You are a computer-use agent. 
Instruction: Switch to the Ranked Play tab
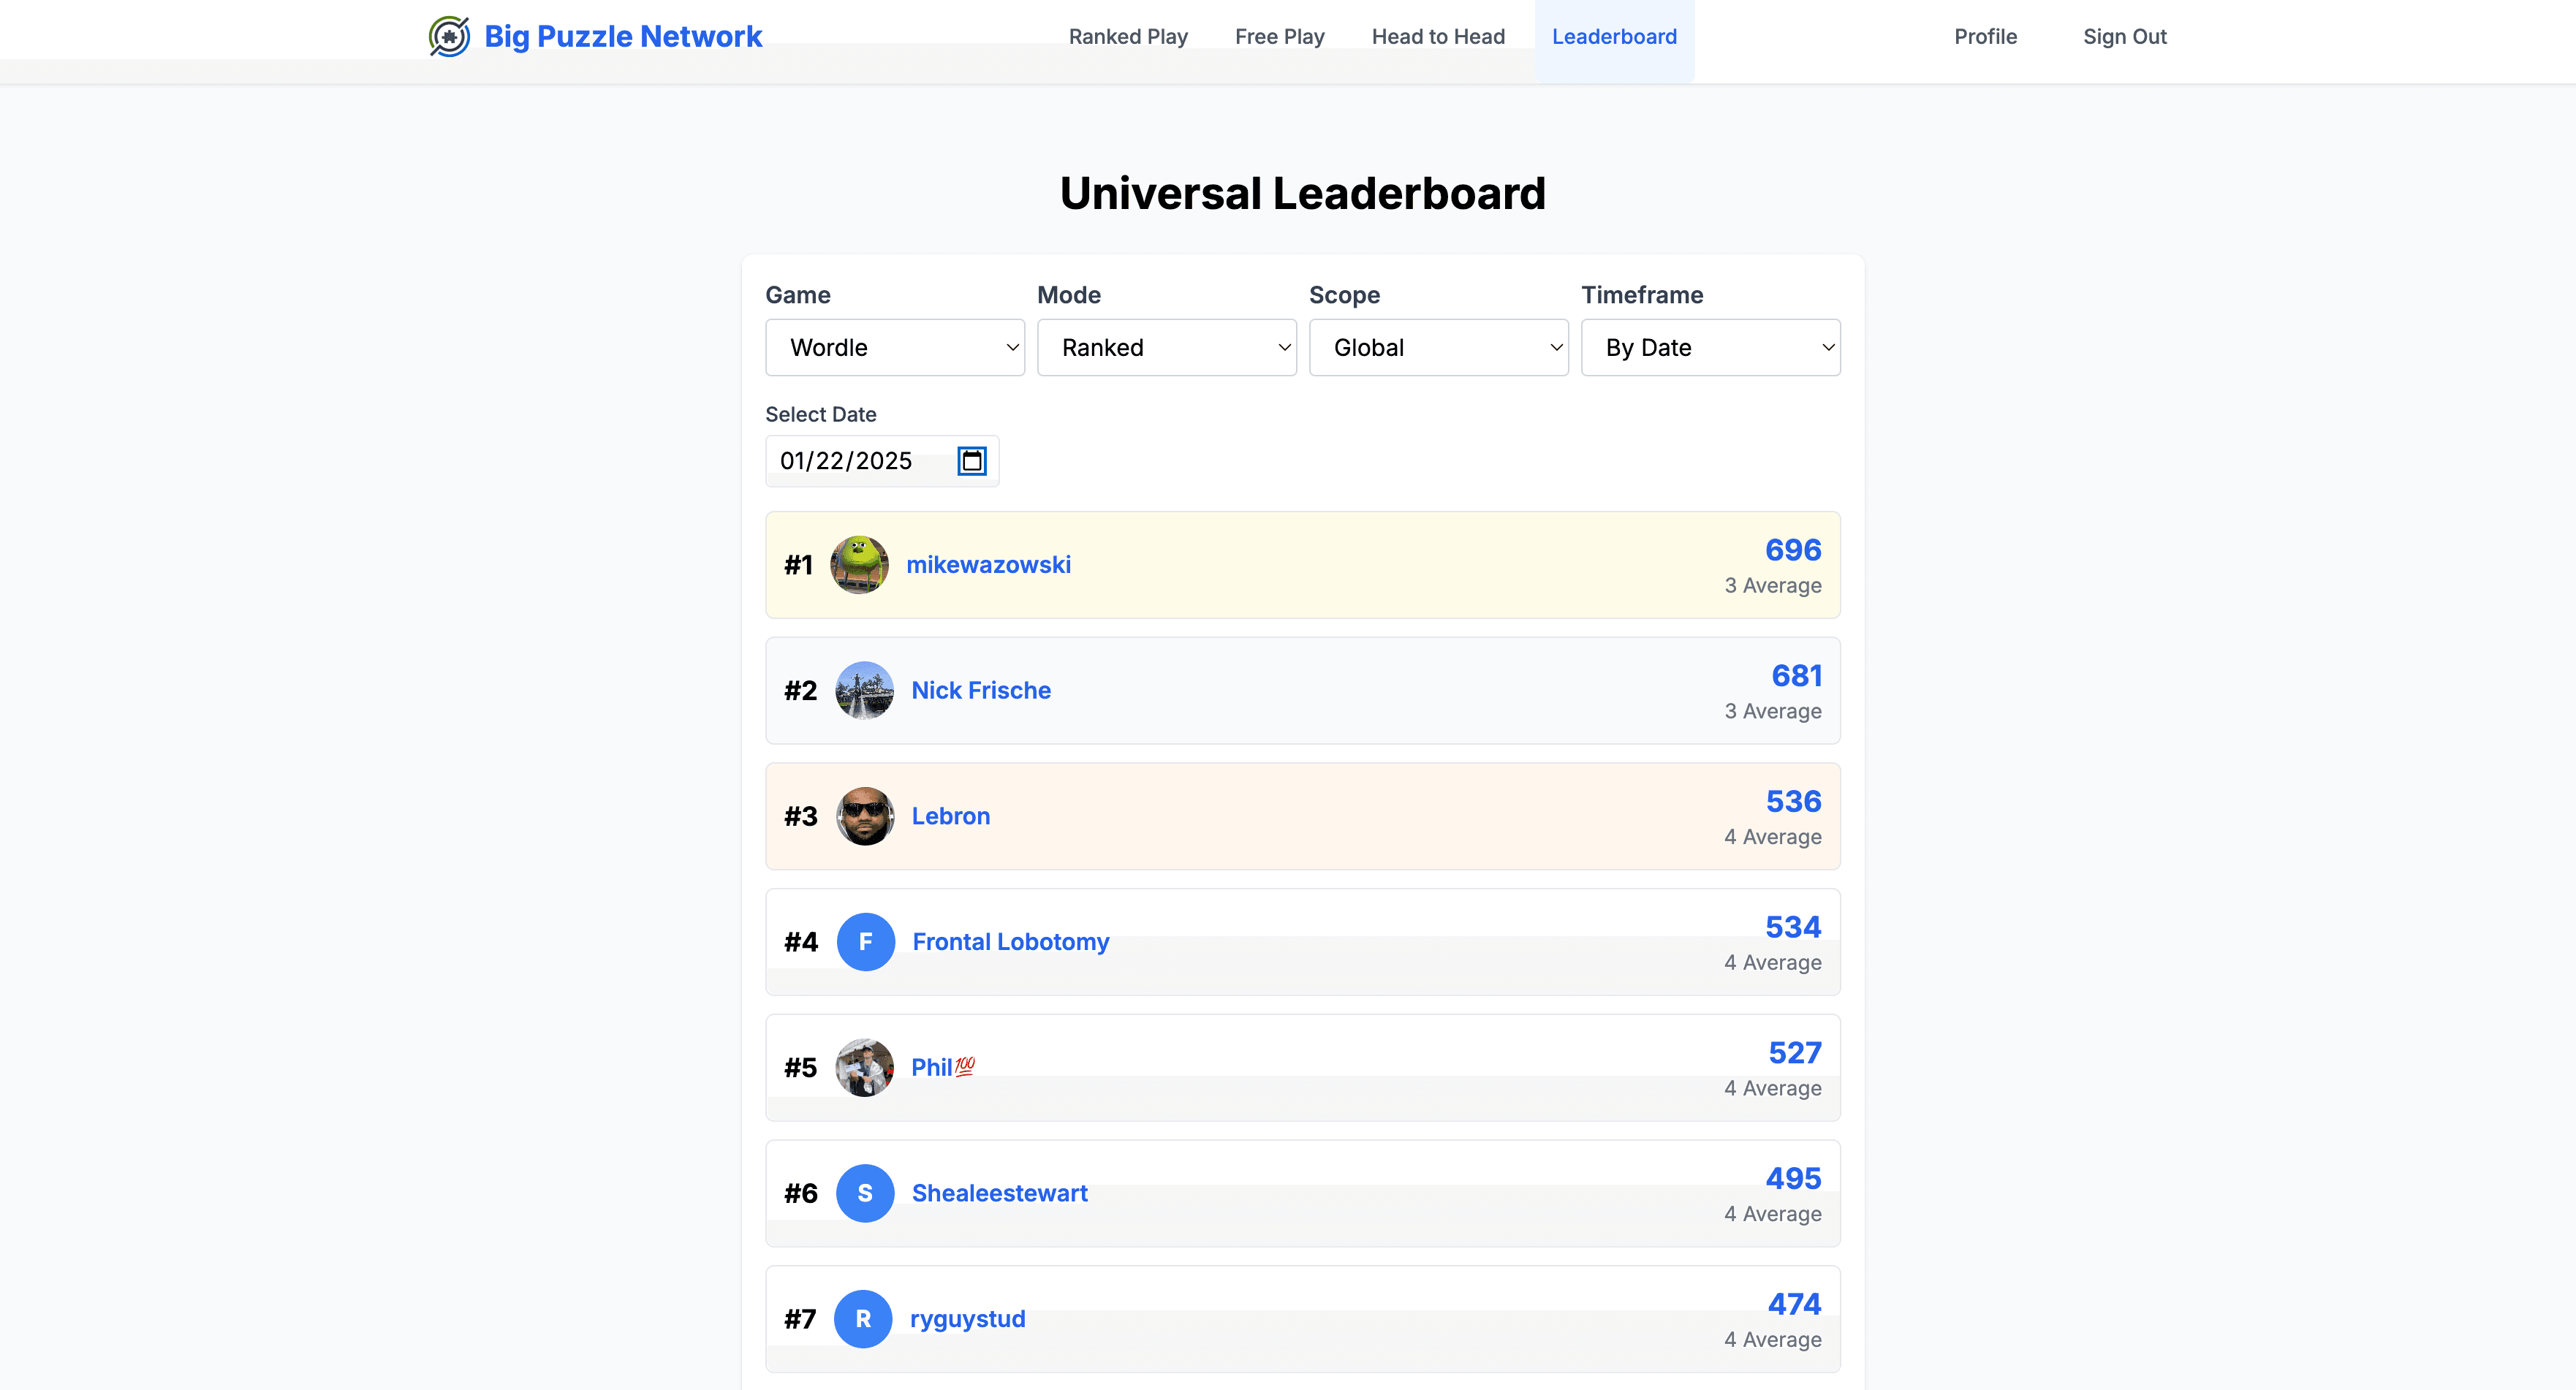pos(1128,36)
